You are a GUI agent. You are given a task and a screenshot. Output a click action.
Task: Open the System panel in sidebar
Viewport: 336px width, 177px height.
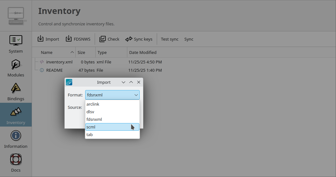tap(16, 44)
